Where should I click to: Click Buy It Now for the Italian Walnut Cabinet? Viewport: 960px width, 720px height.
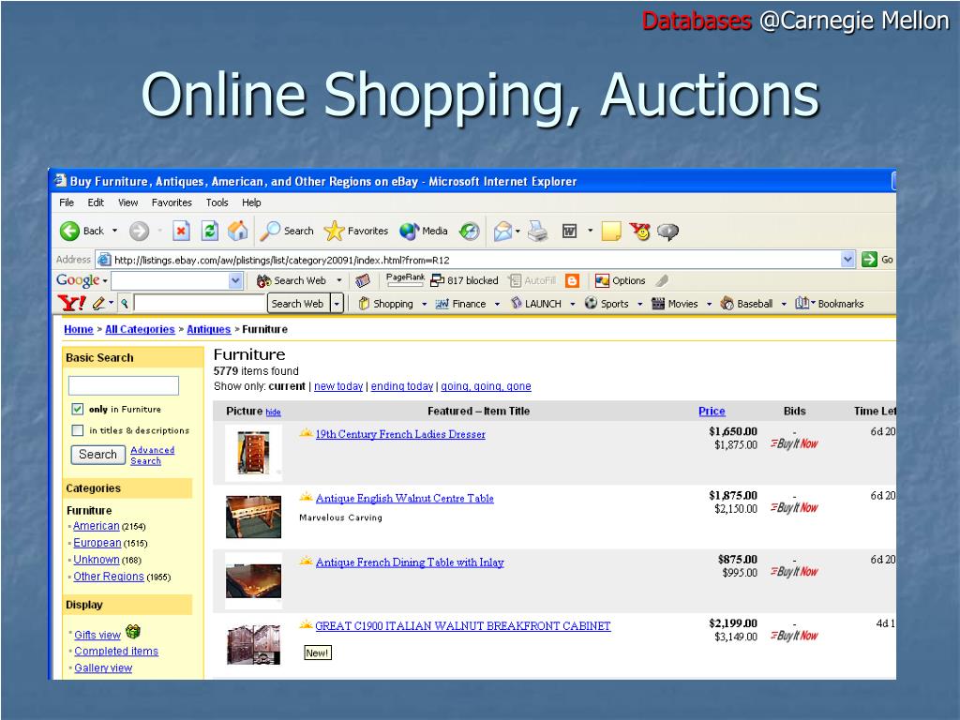coord(794,636)
